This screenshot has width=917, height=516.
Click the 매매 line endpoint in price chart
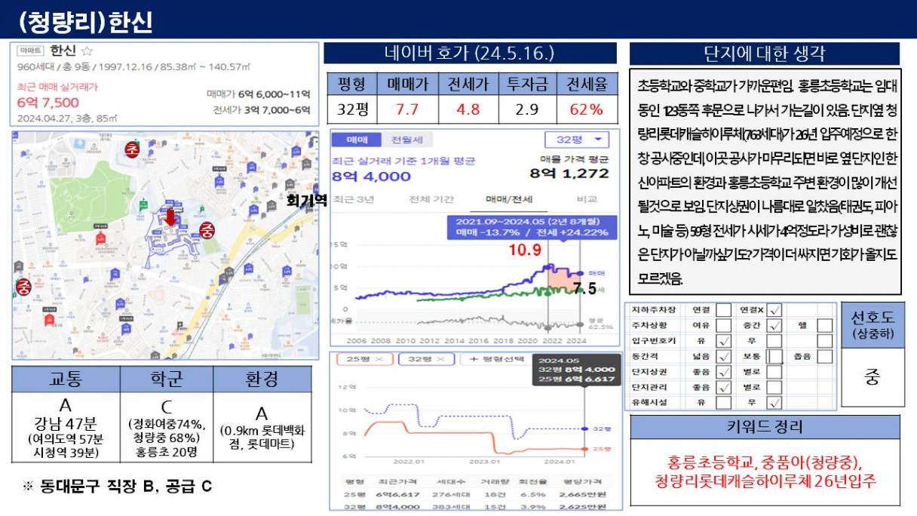pos(579,273)
